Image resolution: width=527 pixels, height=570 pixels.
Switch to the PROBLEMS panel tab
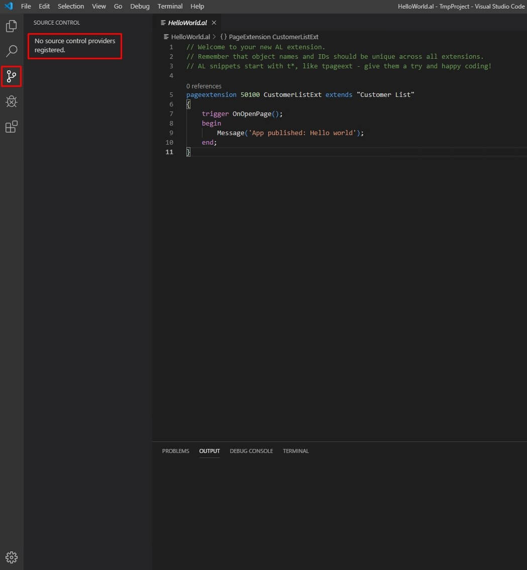pyautogui.click(x=176, y=451)
